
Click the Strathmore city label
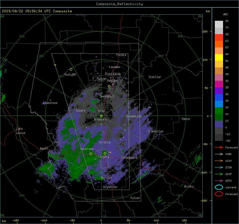point(129,158)
